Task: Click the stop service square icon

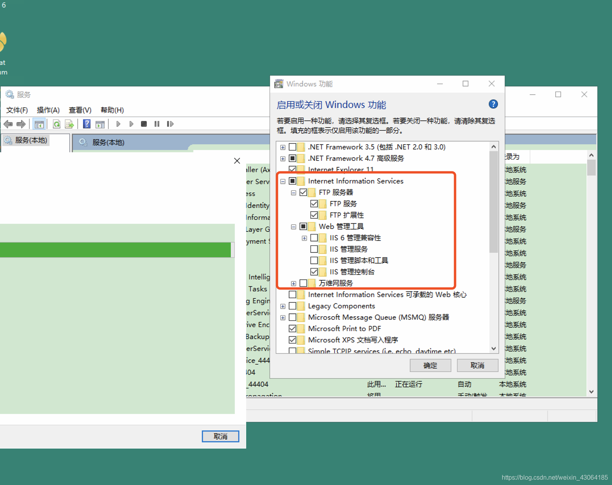Action: [144, 124]
